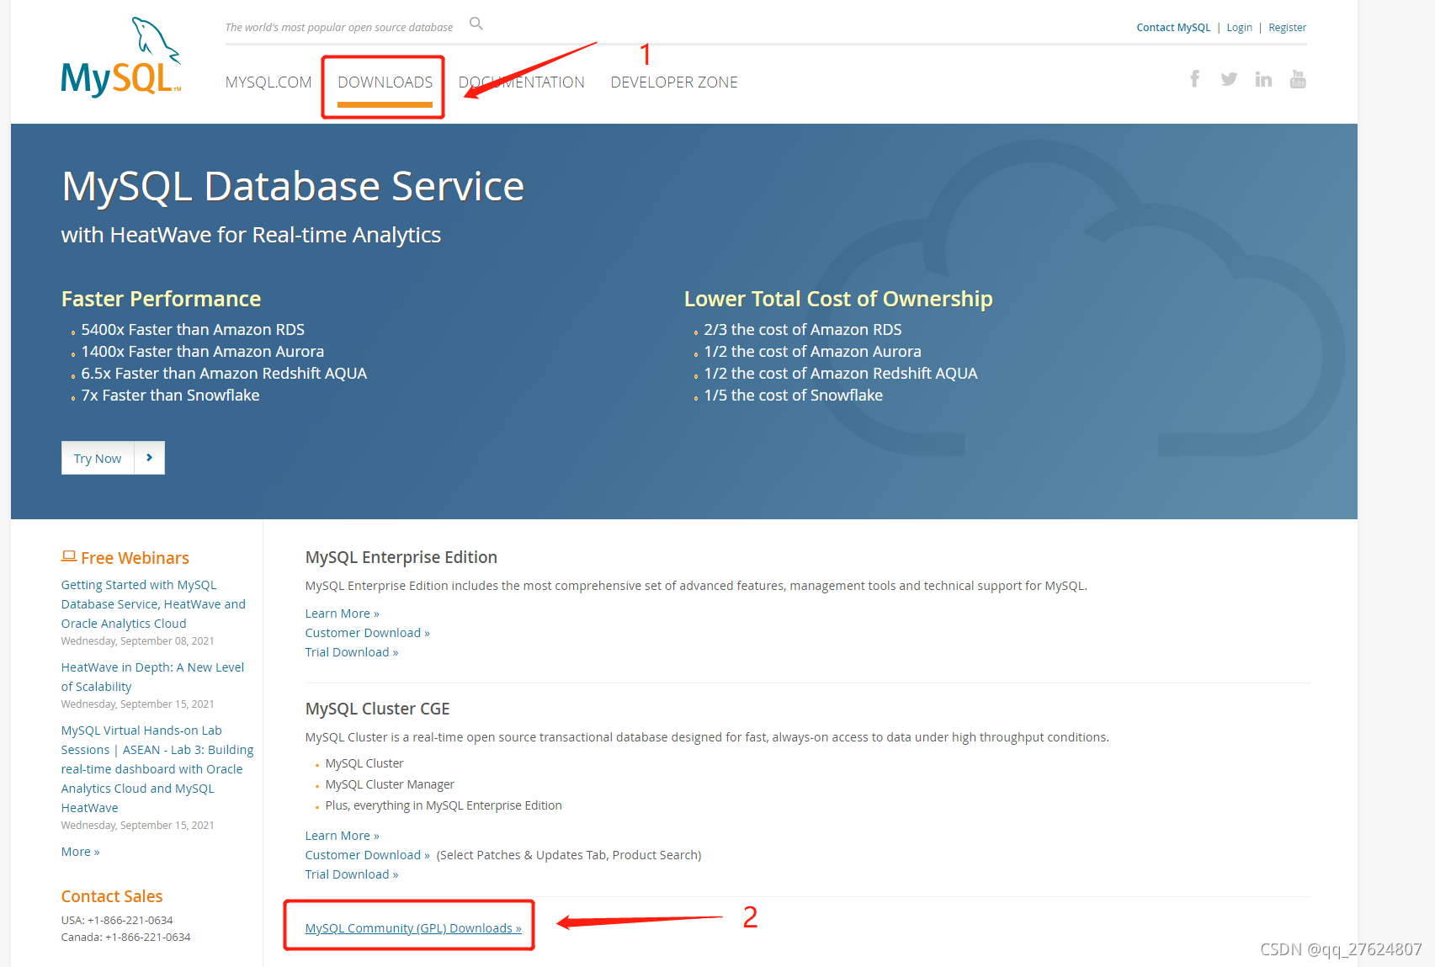This screenshot has height=967, width=1435.
Task: Click Trial Download under MySQL Cluster CGE
Action: coord(351,874)
